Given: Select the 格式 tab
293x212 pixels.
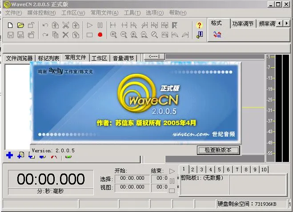Looking at the screenshot, I should (x=216, y=23).
